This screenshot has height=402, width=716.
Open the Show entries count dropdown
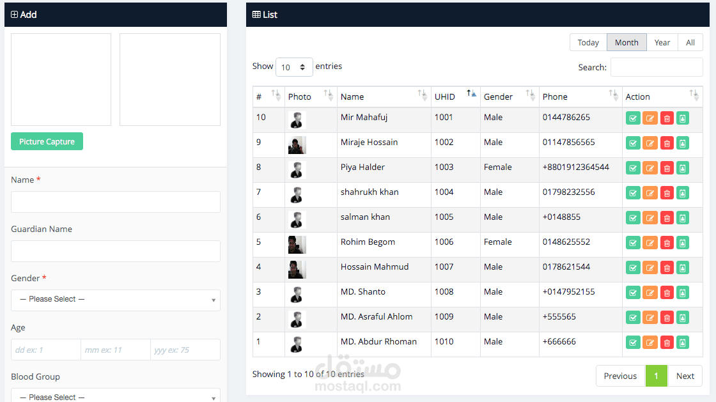click(x=294, y=67)
